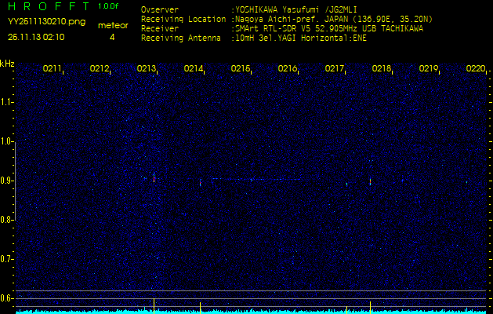Click the 1.1 frequency axis label
The width and height of the screenshot is (493, 314).
(x=6, y=102)
